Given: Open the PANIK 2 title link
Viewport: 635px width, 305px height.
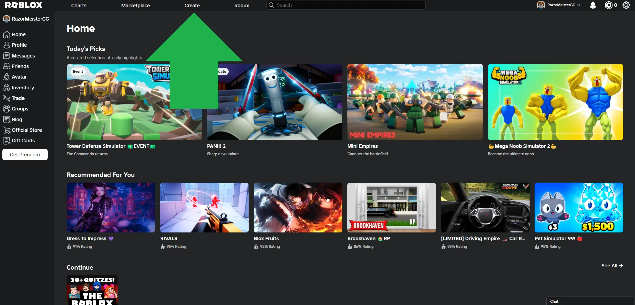Looking at the screenshot, I should tap(216, 146).
